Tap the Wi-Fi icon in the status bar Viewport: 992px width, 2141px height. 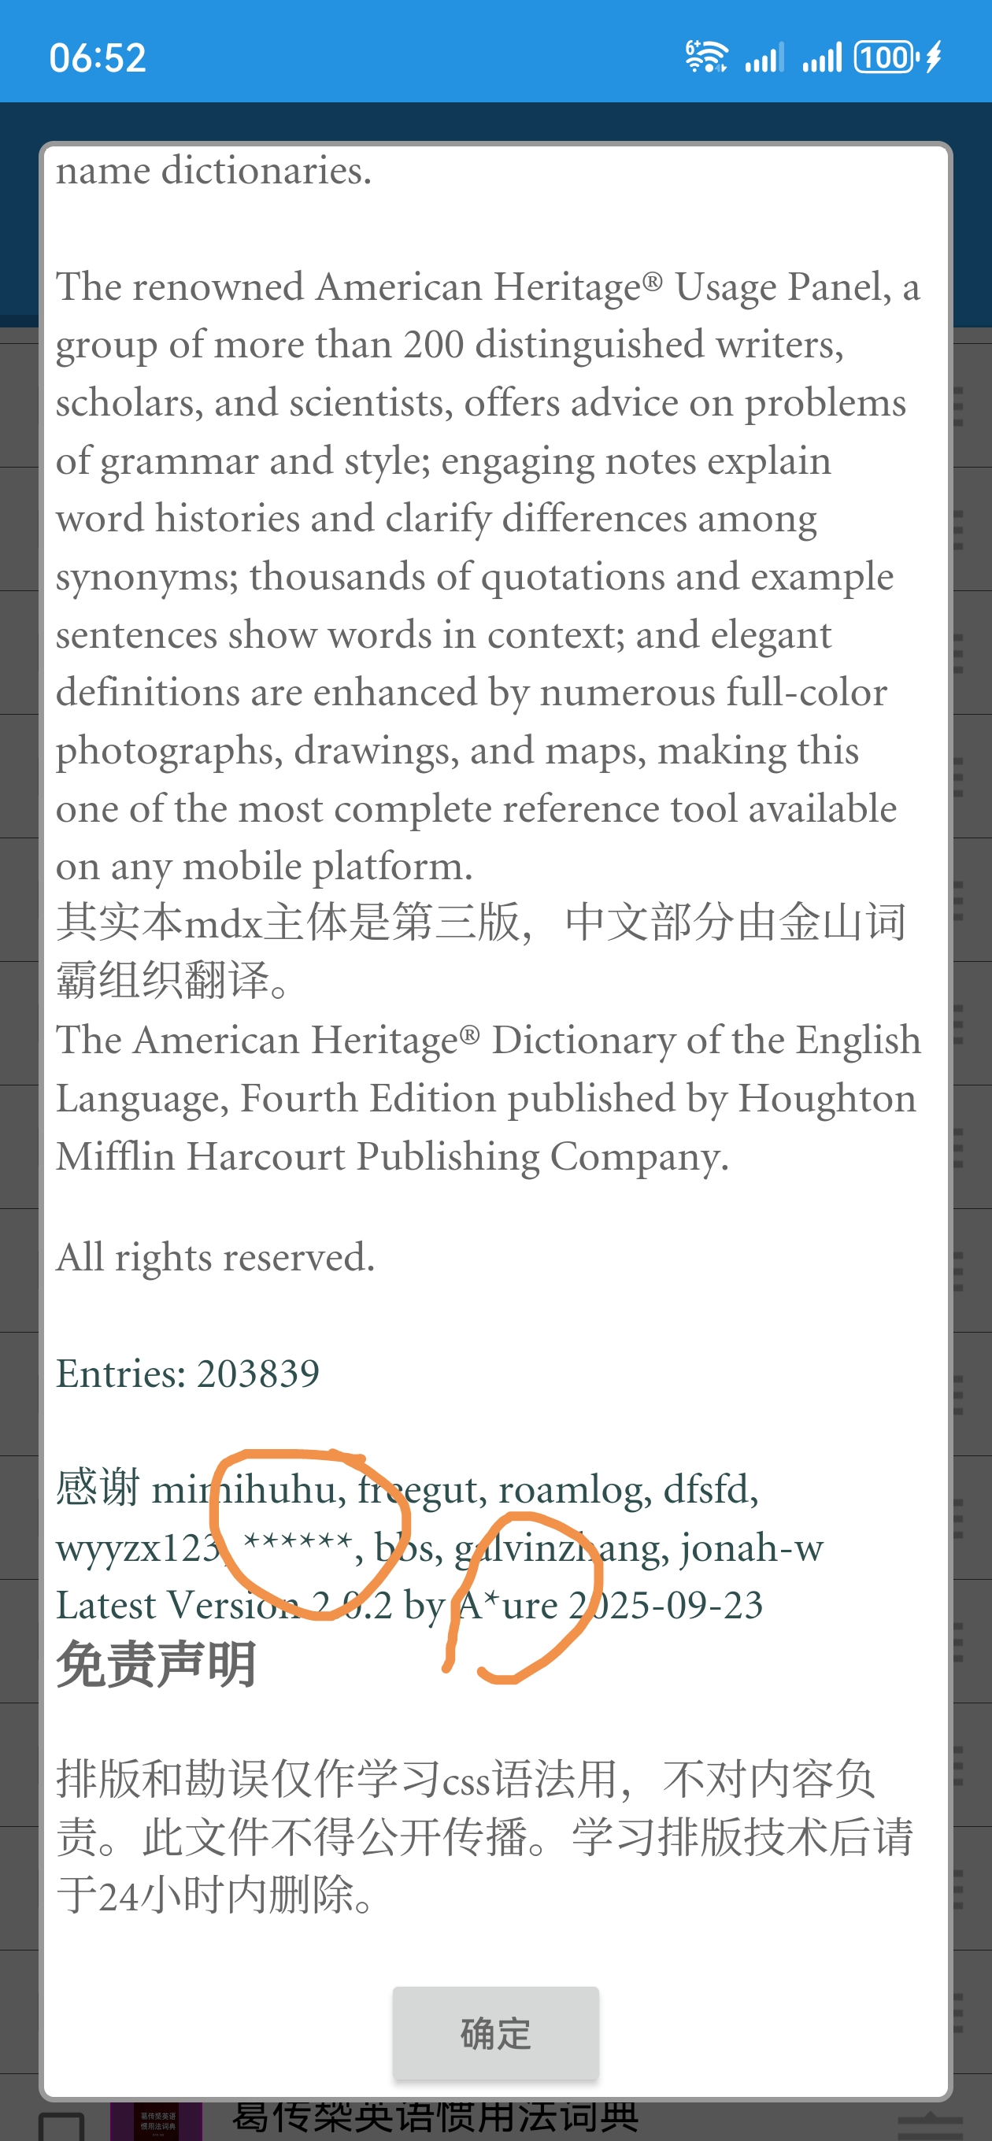click(x=706, y=57)
